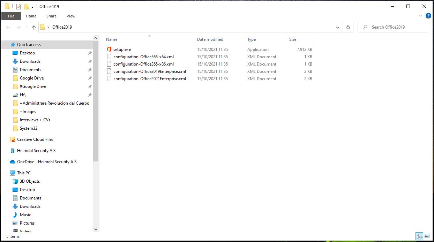Click the 3D Objects cube icon
This screenshot has width=434, height=242.
15,181
